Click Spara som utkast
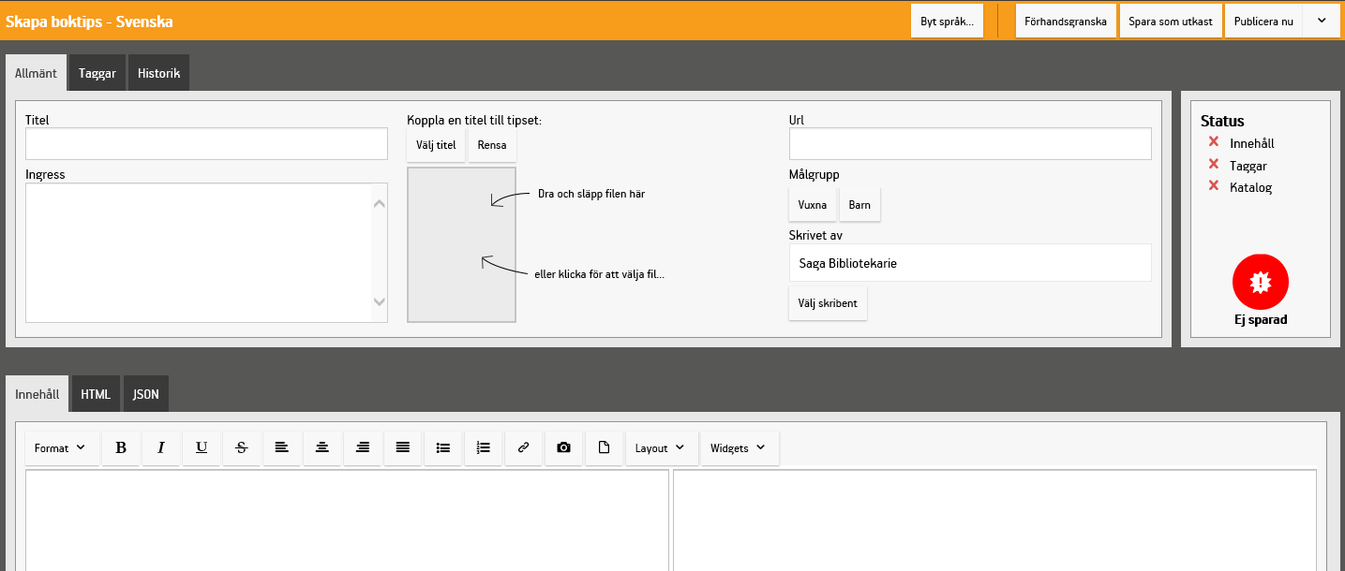Viewport: 1345px width, 571px height. click(1171, 21)
